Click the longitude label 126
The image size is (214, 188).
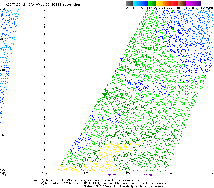click(86, 173)
